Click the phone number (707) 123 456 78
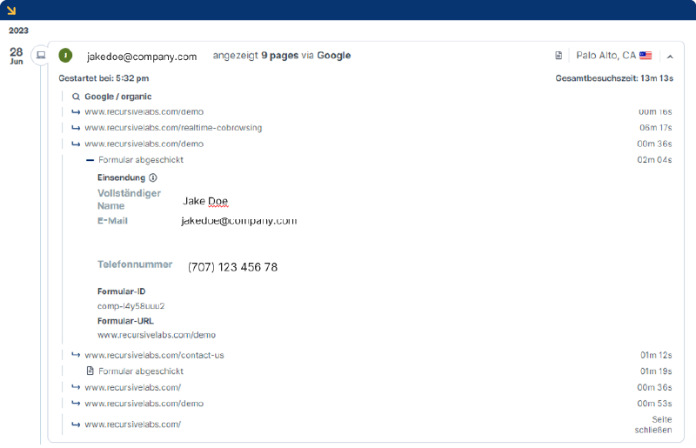This screenshot has height=448, width=696. tap(232, 267)
